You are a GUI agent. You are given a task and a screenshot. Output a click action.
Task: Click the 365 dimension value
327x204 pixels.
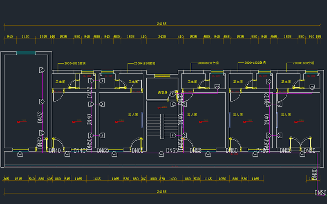[x=6, y=179]
